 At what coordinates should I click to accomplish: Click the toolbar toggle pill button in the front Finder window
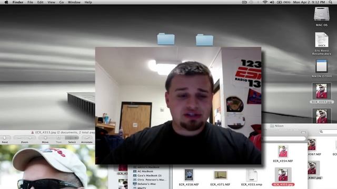point(303,133)
